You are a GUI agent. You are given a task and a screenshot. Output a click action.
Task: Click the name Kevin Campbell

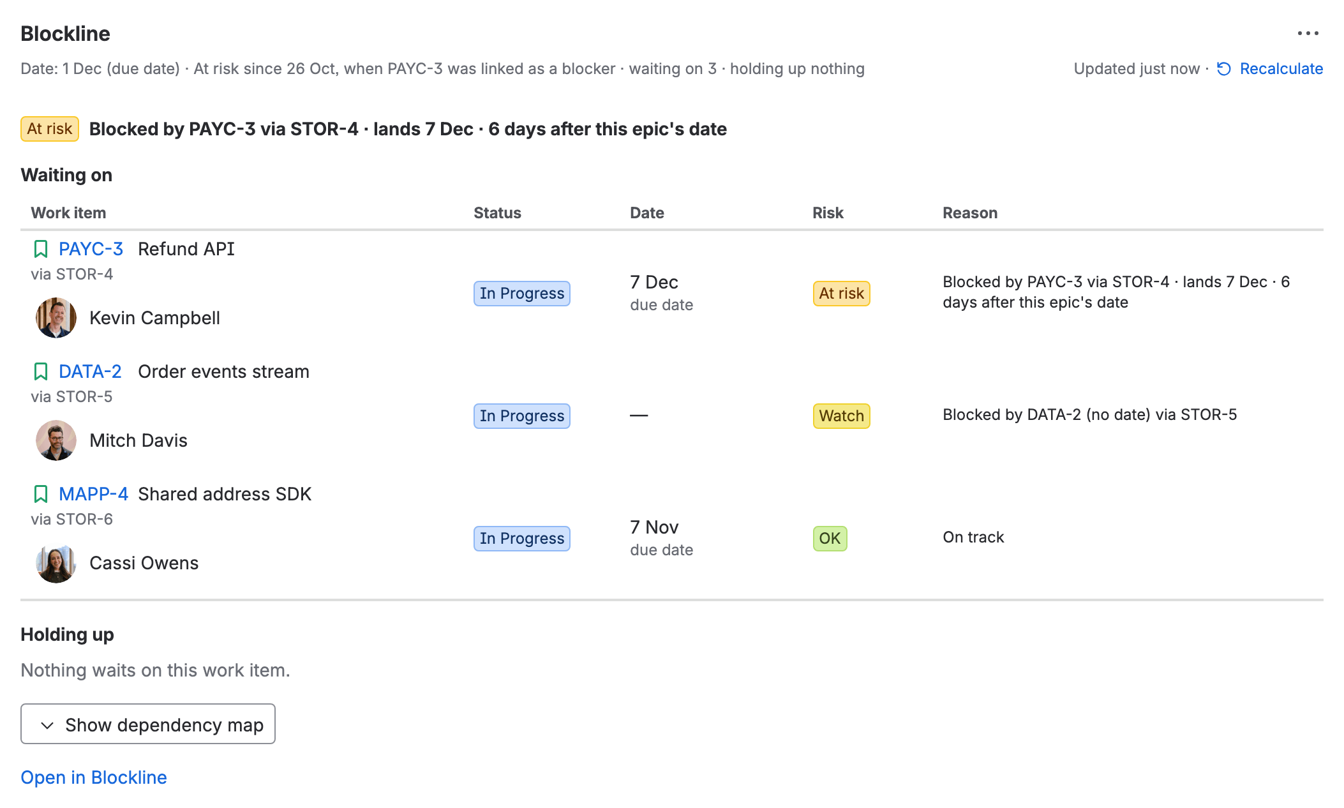[x=154, y=318]
